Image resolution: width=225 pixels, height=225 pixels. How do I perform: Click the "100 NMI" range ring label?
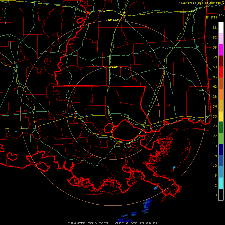[113, 20]
